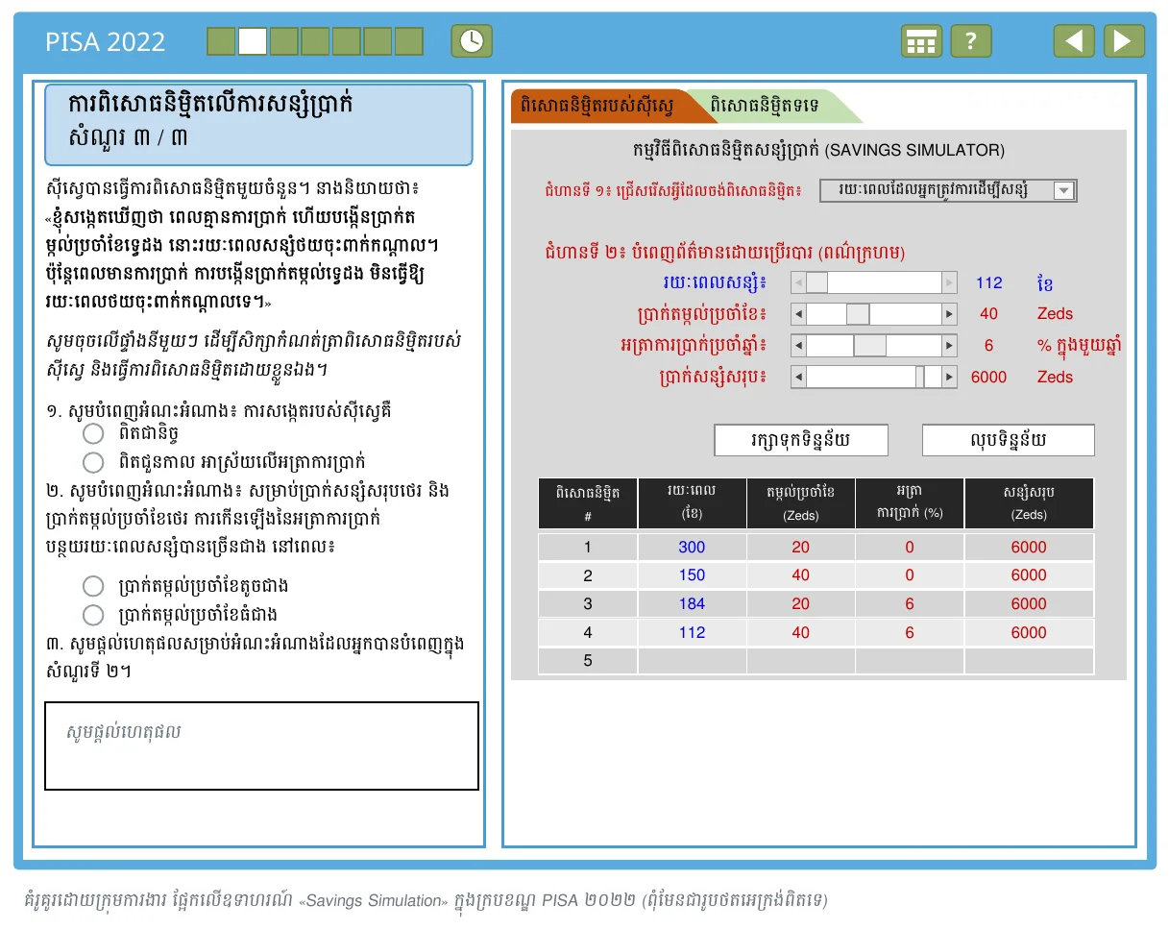Screen dimensions: 1169x929
Task: Open the step 1 simulation variable dropdown
Action: [x=948, y=190]
